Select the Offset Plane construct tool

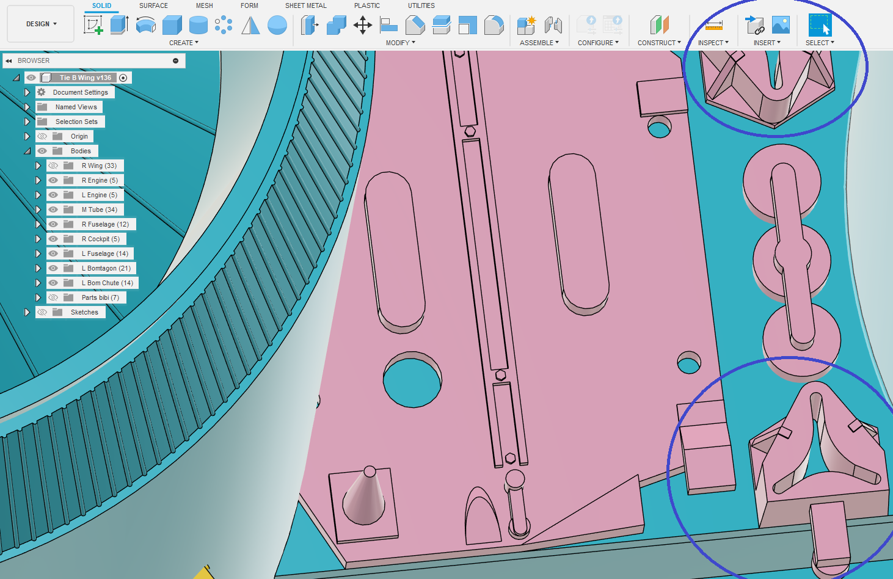click(x=659, y=25)
